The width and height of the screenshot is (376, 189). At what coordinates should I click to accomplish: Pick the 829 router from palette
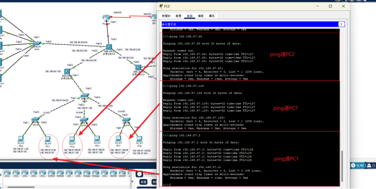coord(69,173)
